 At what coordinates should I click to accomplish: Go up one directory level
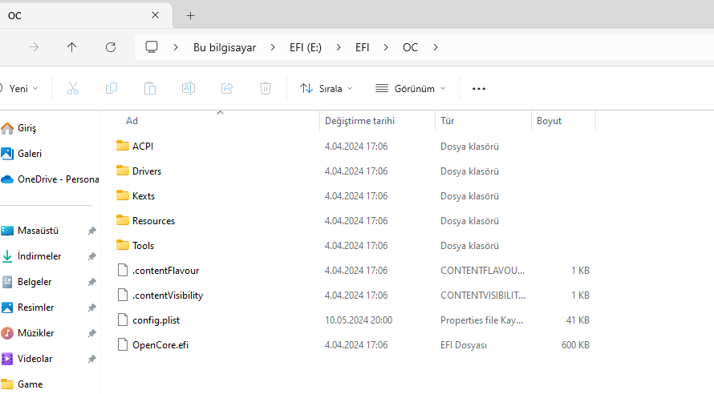(72, 47)
